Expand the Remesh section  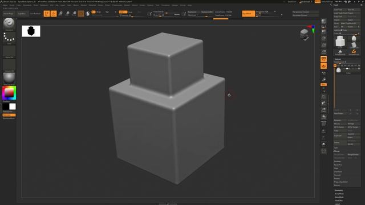(337, 175)
